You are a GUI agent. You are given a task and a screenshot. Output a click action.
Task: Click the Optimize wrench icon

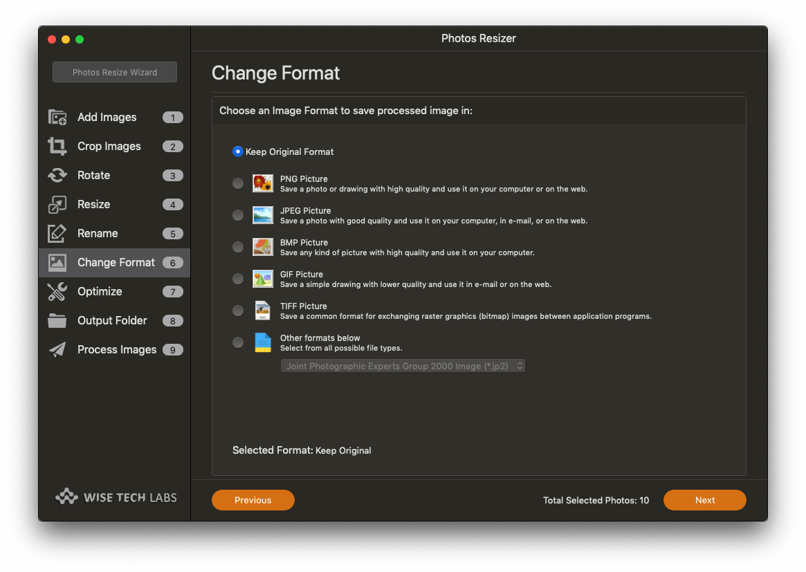57,291
